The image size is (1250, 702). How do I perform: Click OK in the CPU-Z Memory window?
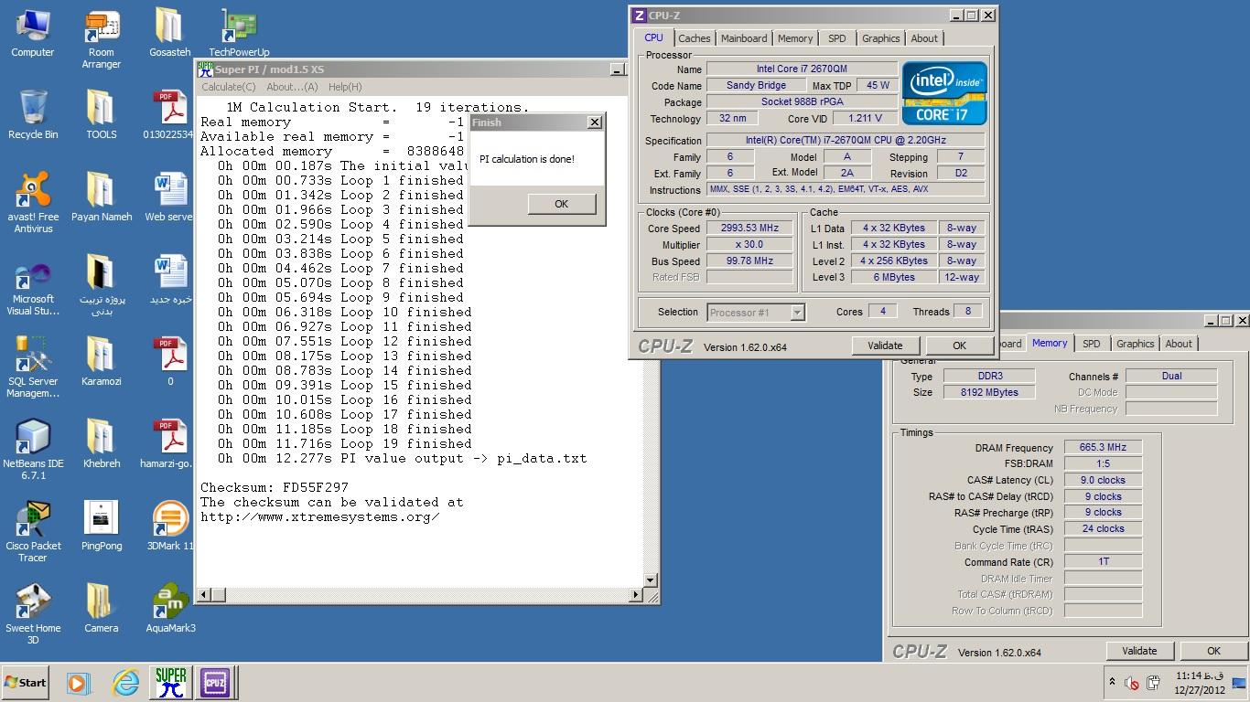[1213, 651]
